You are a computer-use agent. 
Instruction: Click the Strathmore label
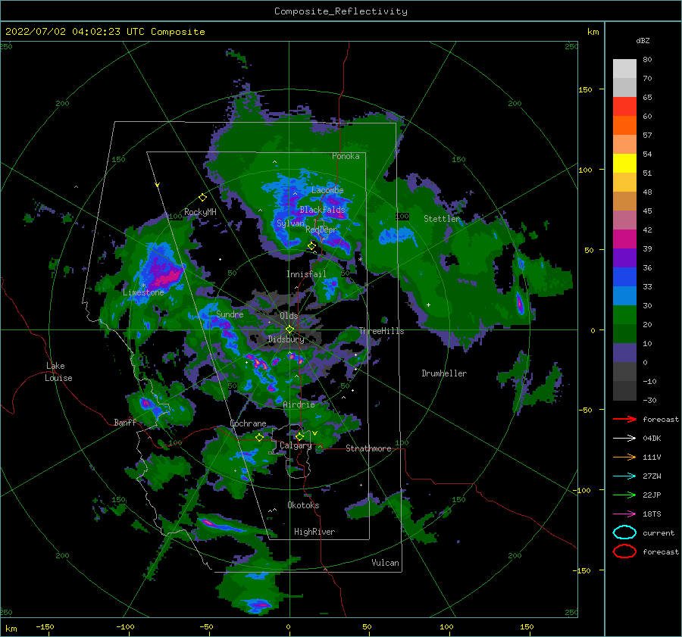[x=368, y=448]
